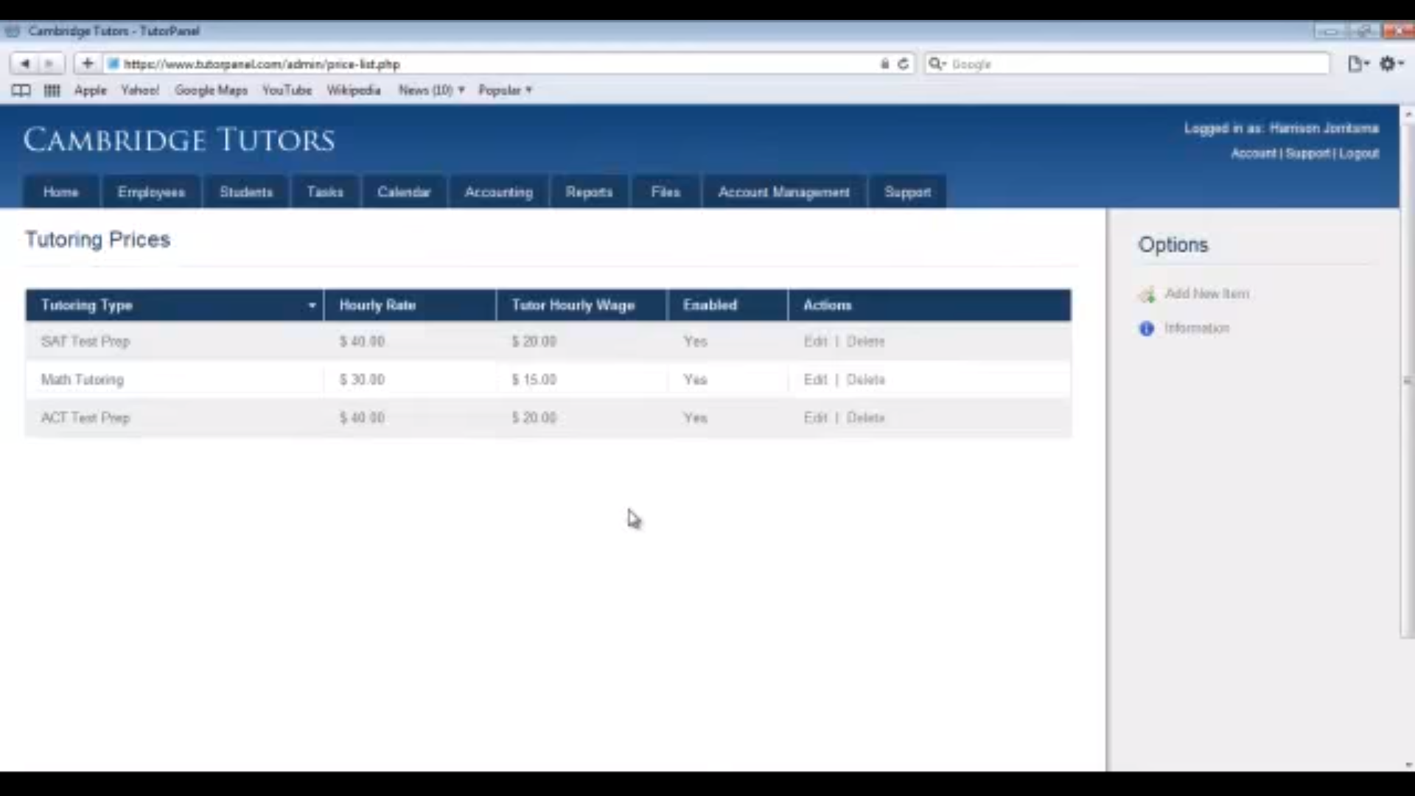The height and width of the screenshot is (796, 1415).
Task: Click the blue Information icon
Action: coord(1146,329)
